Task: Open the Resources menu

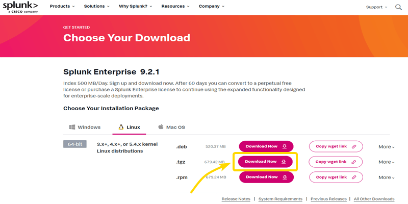Action: (x=175, y=7)
